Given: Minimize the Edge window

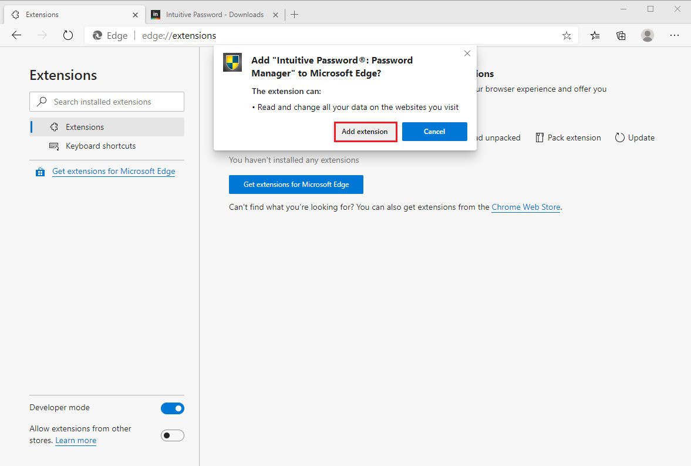Looking at the screenshot, I should click(x=623, y=9).
